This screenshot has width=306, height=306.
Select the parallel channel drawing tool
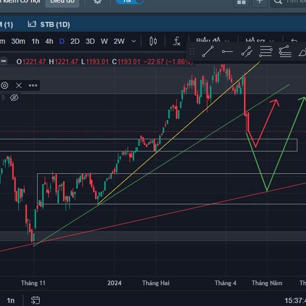point(247,52)
